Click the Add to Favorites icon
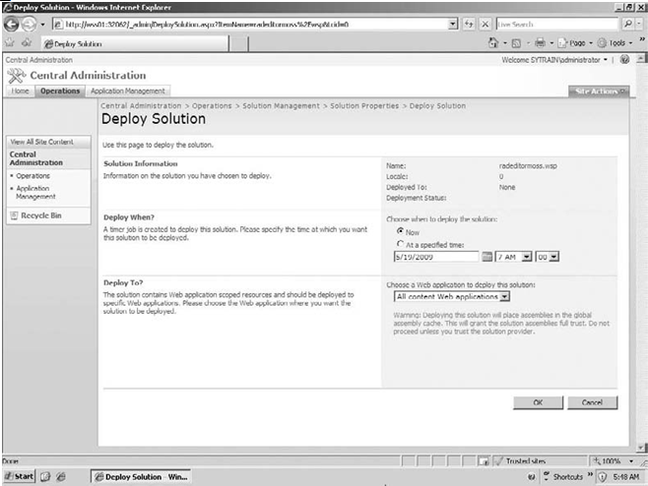648x486 pixels. [27, 43]
